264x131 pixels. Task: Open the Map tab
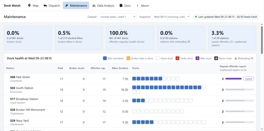[33, 6]
